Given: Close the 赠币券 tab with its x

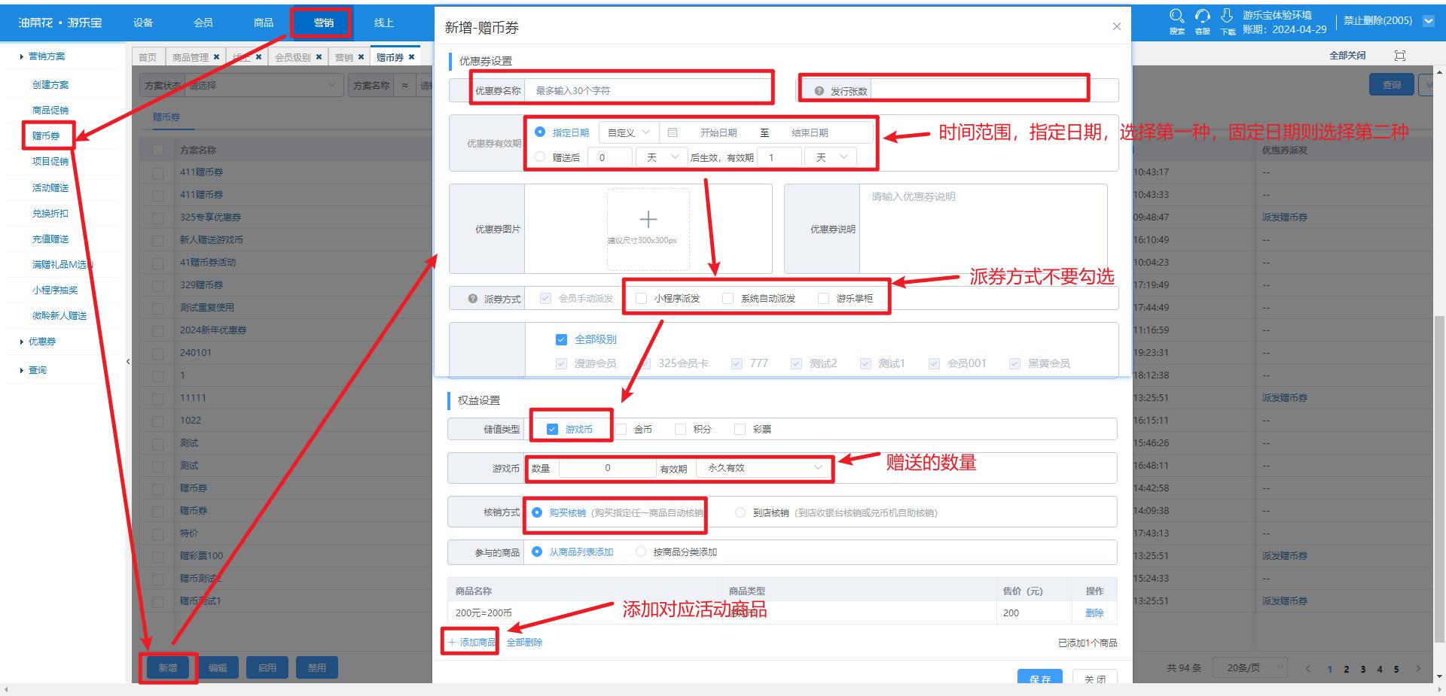Looking at the screenshot, I should (x=411, y=57).
